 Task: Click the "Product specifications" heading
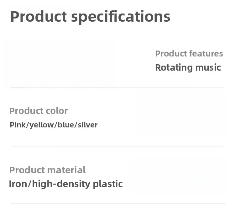coord(90,16)
